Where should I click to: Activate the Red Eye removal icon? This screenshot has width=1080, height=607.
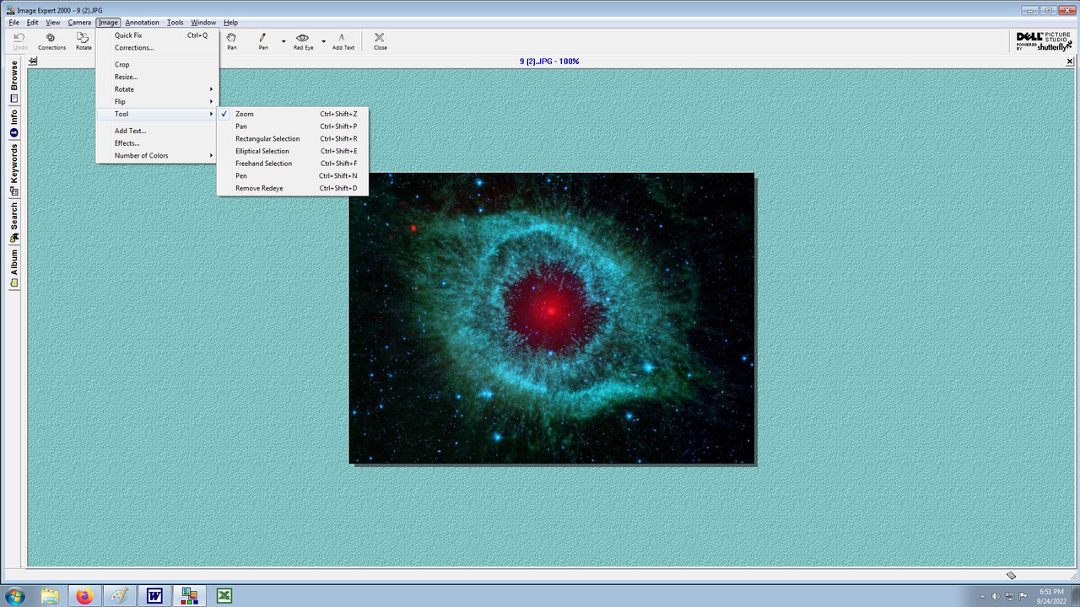pyautogui.click(x=303, y=41)
